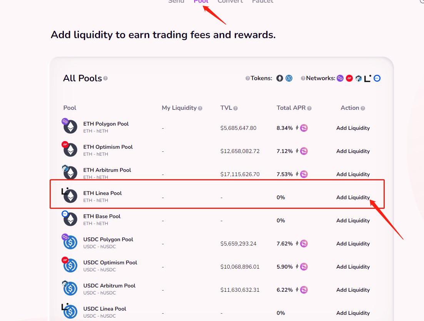This screenshot has height=321, width=424.
Task: Filter pools by USDC token icon
Action: click(289, 78)
